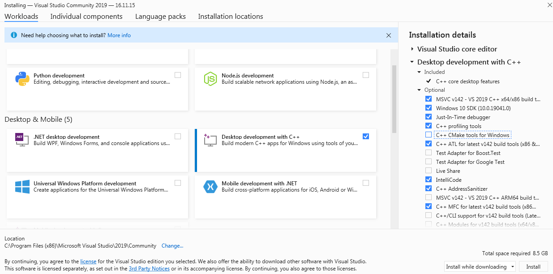Click the Installation details heading
Image resolution: width=553 pixels, height=274 pixels.
(442, 35)
